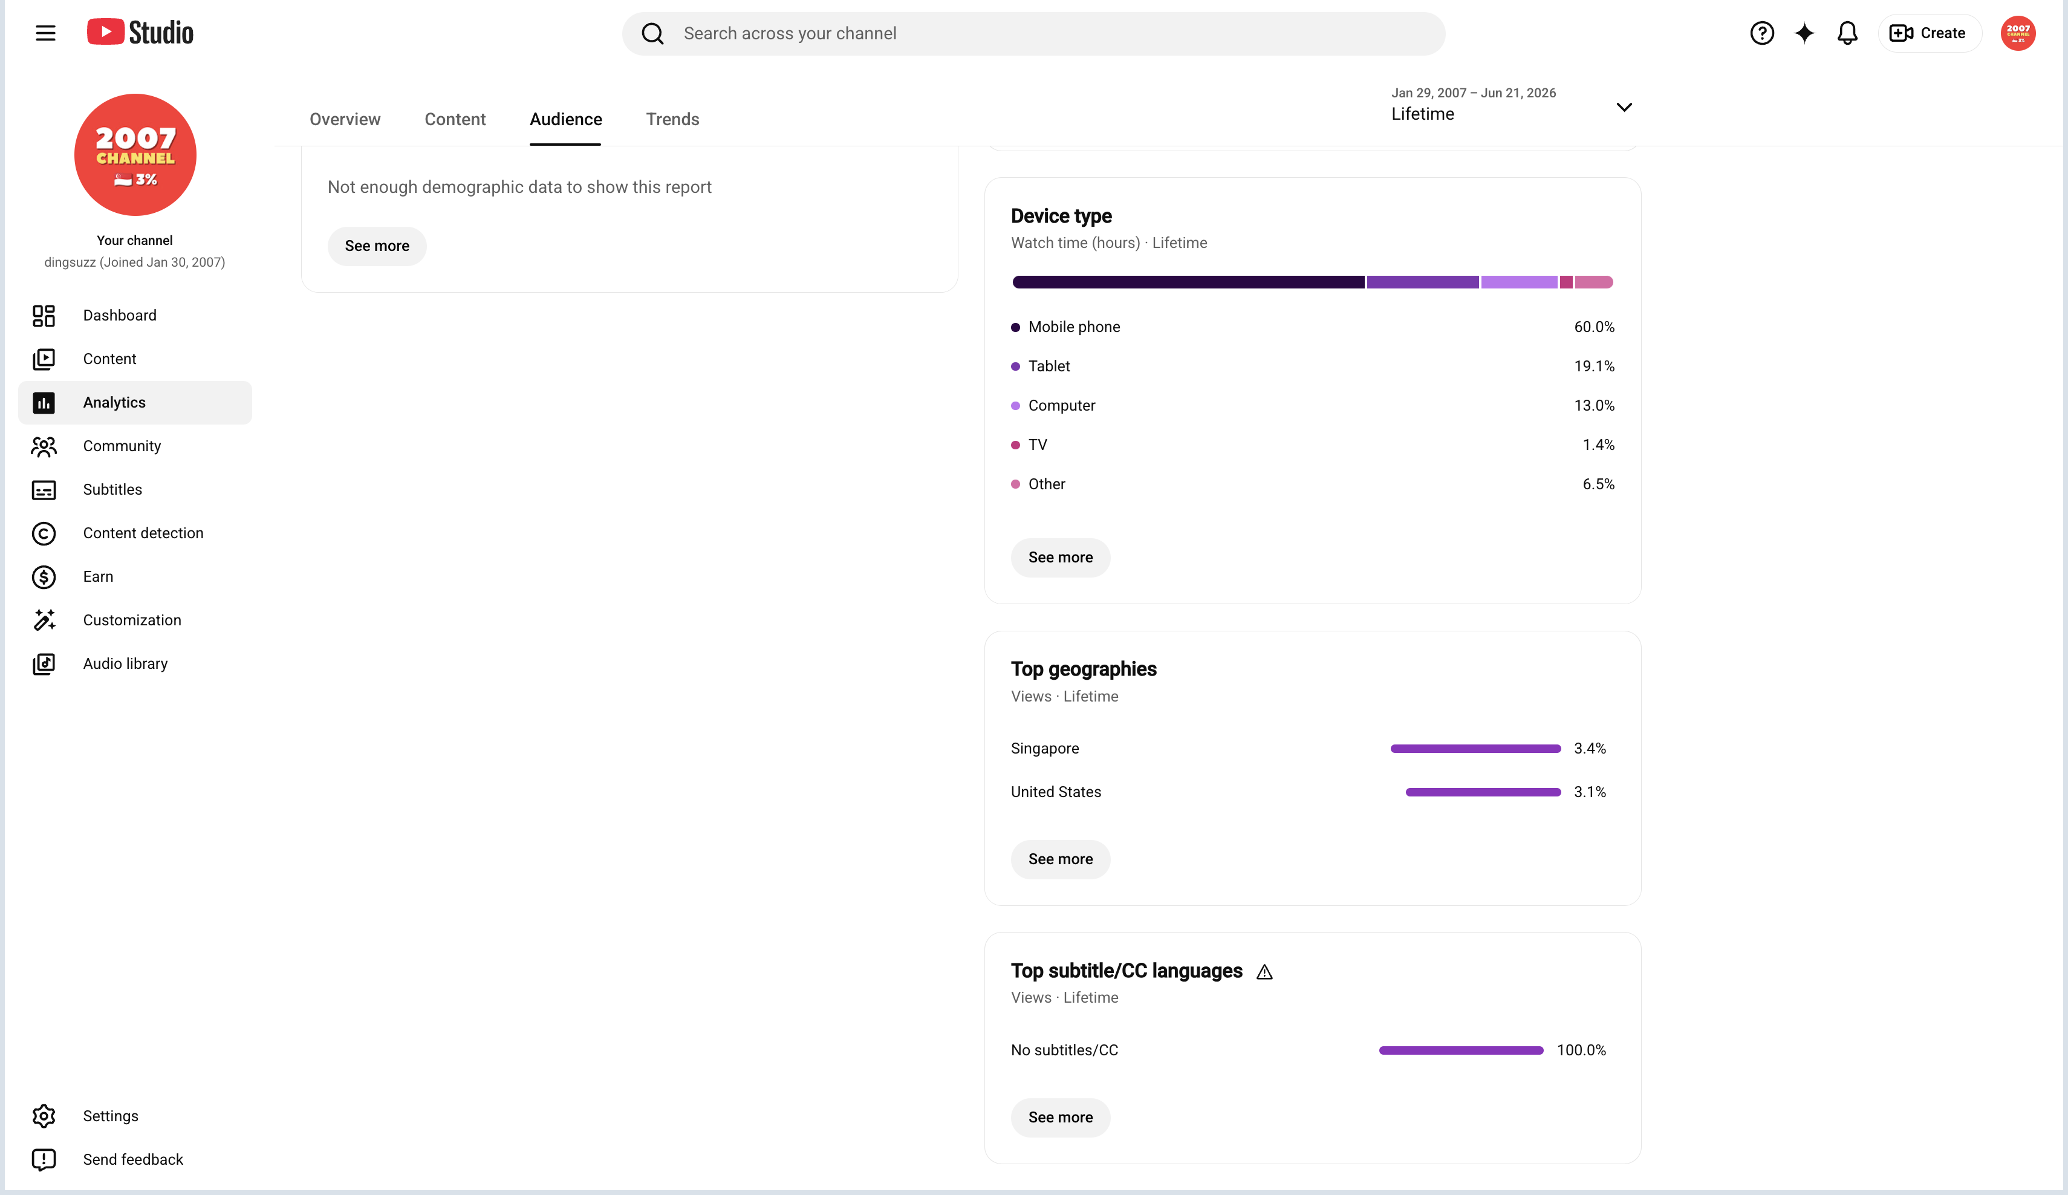Click the Dashboard grid icon
The height and width of the screenshot is (1195, 2068).
44,316
